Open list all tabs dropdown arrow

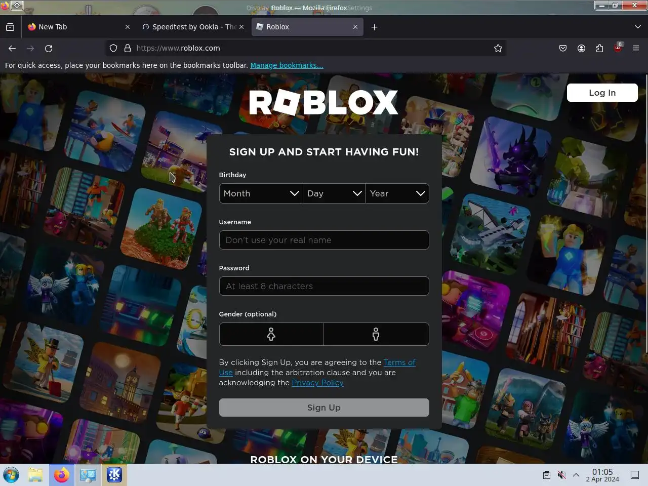[x=637, y=27]
